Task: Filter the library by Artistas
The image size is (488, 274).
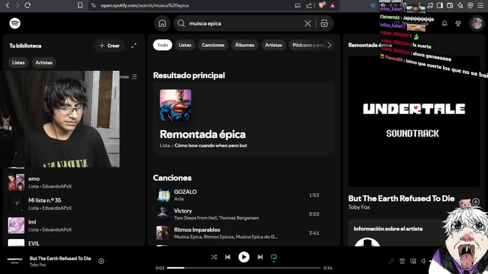Action: (x=44, y=62)
